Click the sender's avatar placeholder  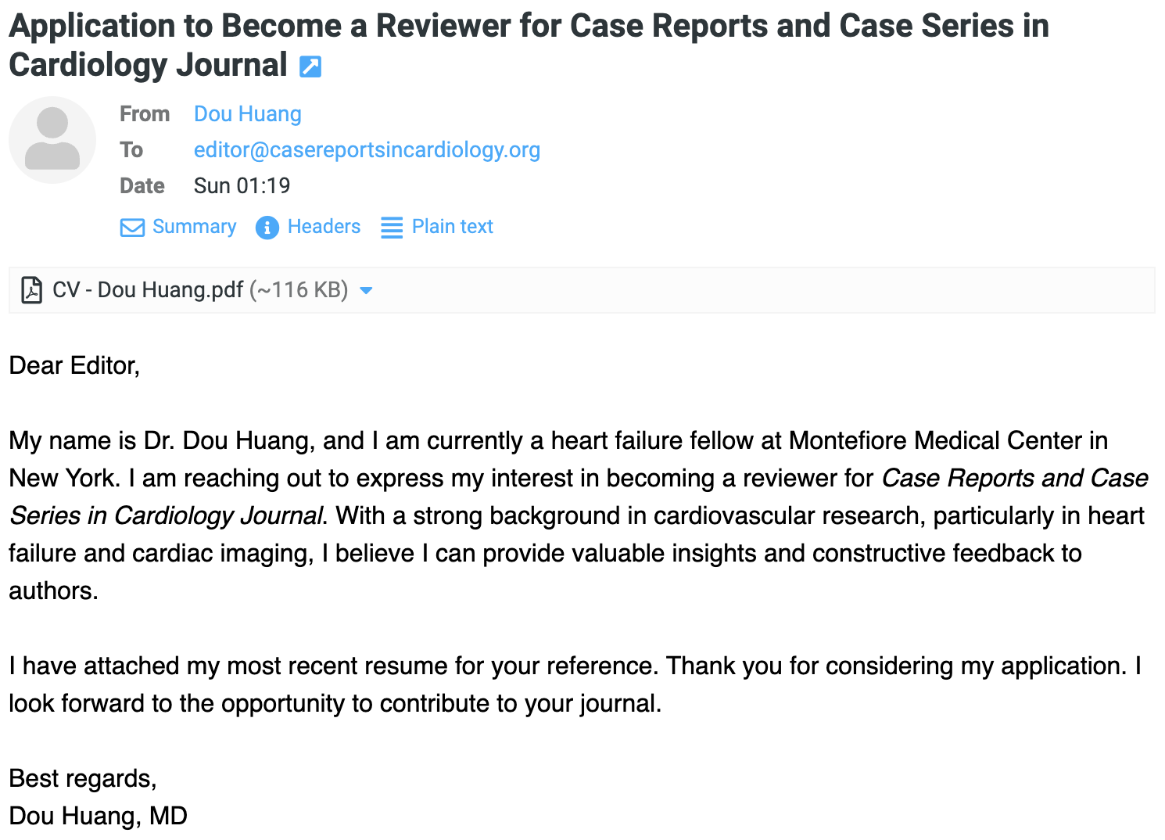(x=52, y=140)
